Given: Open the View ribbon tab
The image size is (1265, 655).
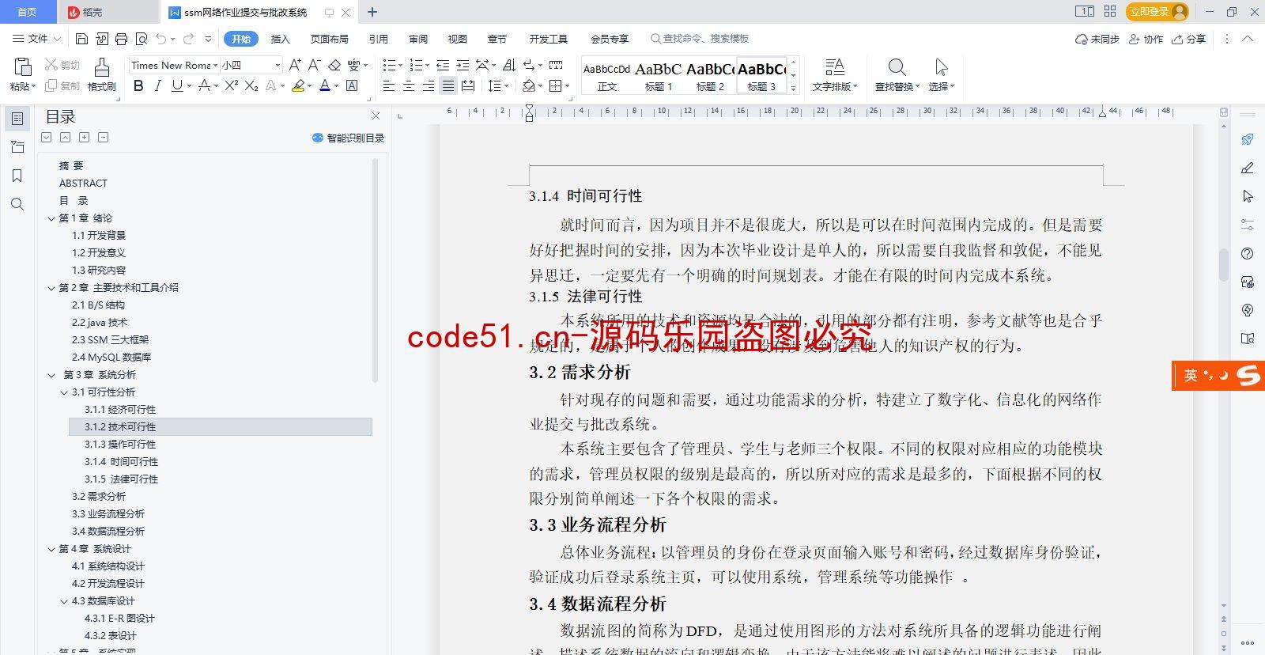Looking at the screenshot, I should 458,39.
